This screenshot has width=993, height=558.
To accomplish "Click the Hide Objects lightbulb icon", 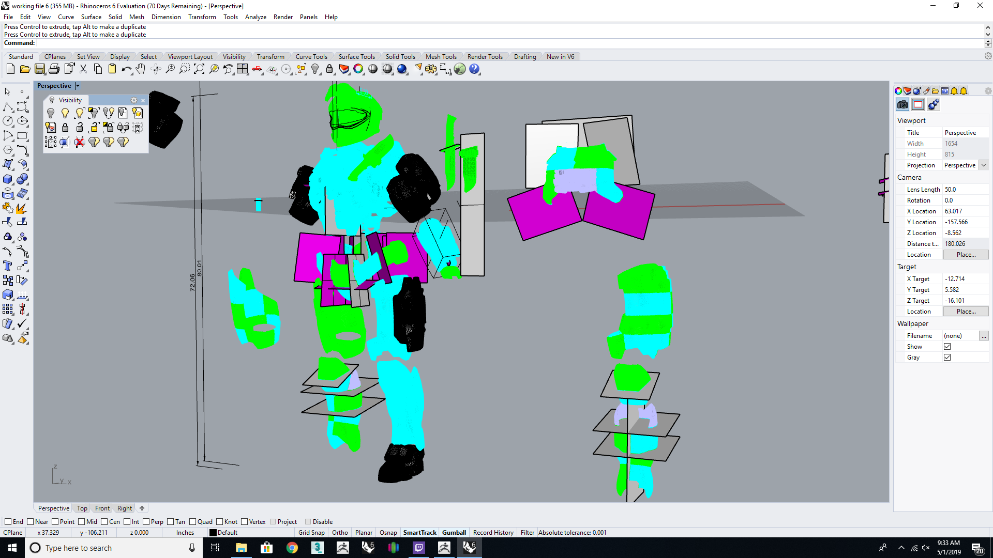I will tap(315, 69).
